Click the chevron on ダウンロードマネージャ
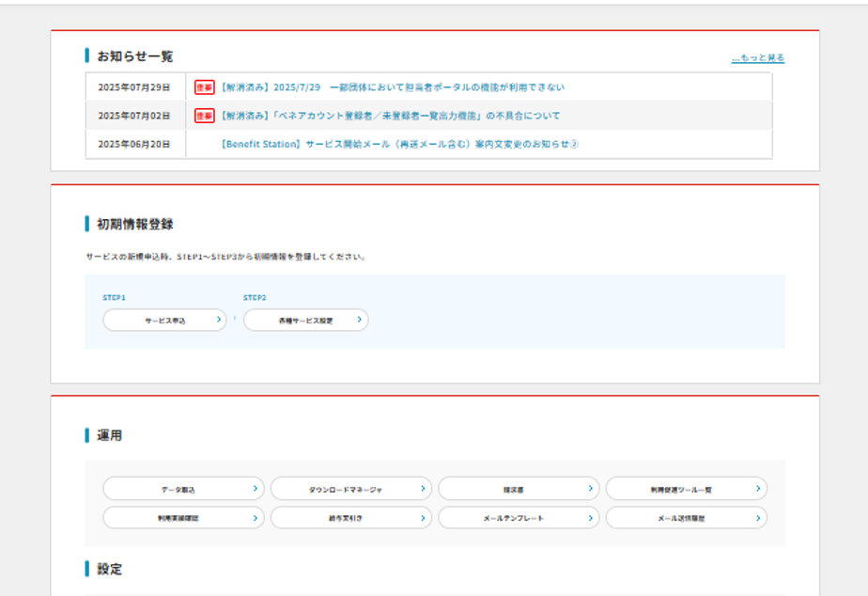Viewport: 868px width, 596px height. click(423, 489)
